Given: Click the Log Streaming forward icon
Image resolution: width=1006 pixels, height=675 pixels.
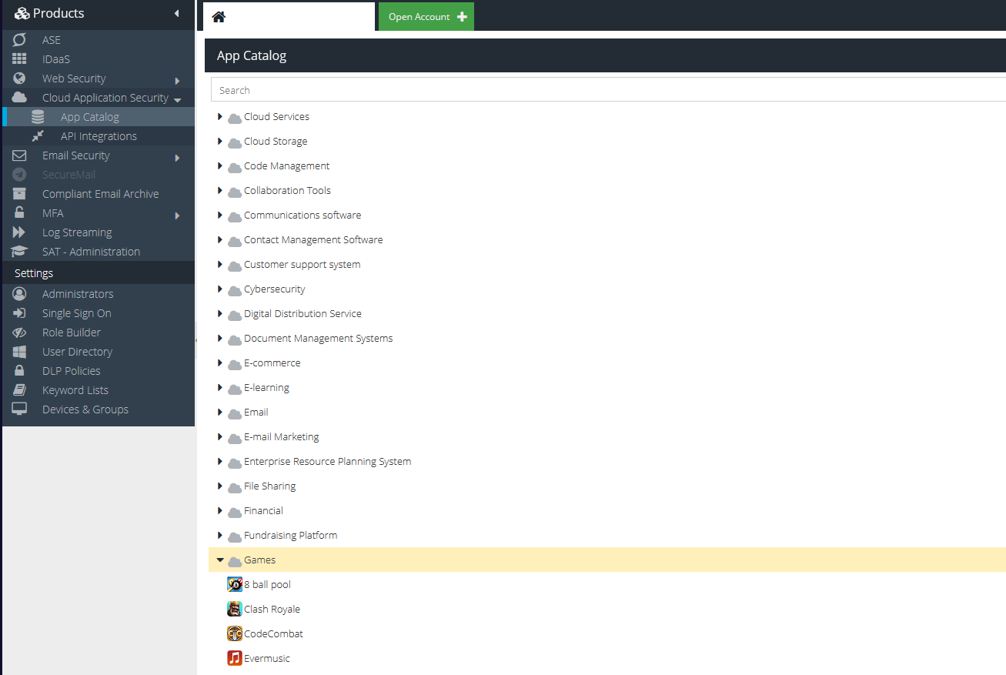Looking at the screenshot, I should 19,232.
